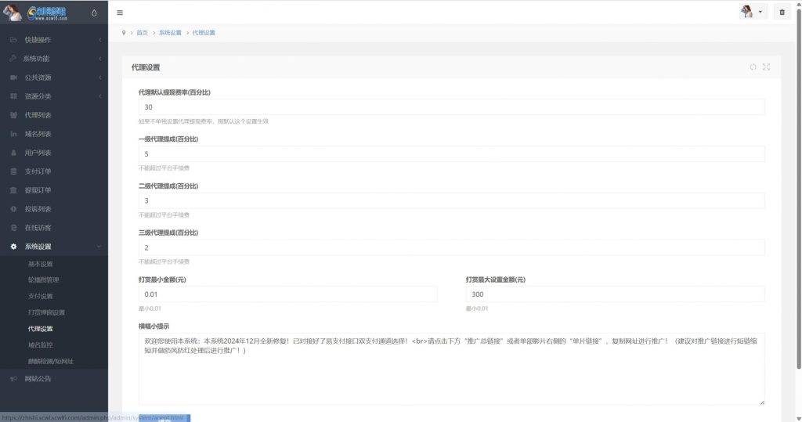Focus the 打赏最小金额 field containing 0.01
802x422 pixels.
[288, 294]
